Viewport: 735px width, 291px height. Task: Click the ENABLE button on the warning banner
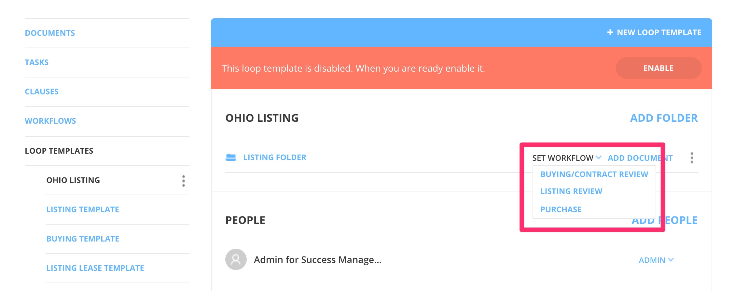tap(658, 68)
